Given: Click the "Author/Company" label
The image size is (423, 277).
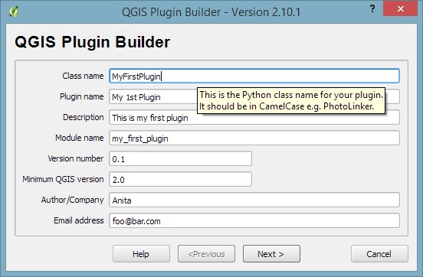Looking at the screenshot, I should [x=73, y=200].
